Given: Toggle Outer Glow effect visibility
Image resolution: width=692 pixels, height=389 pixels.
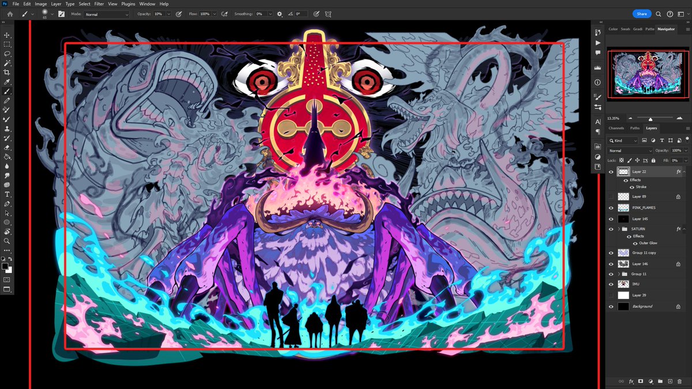Looking at the screenshot, I should pyautogui.click(x=635, y=243).
